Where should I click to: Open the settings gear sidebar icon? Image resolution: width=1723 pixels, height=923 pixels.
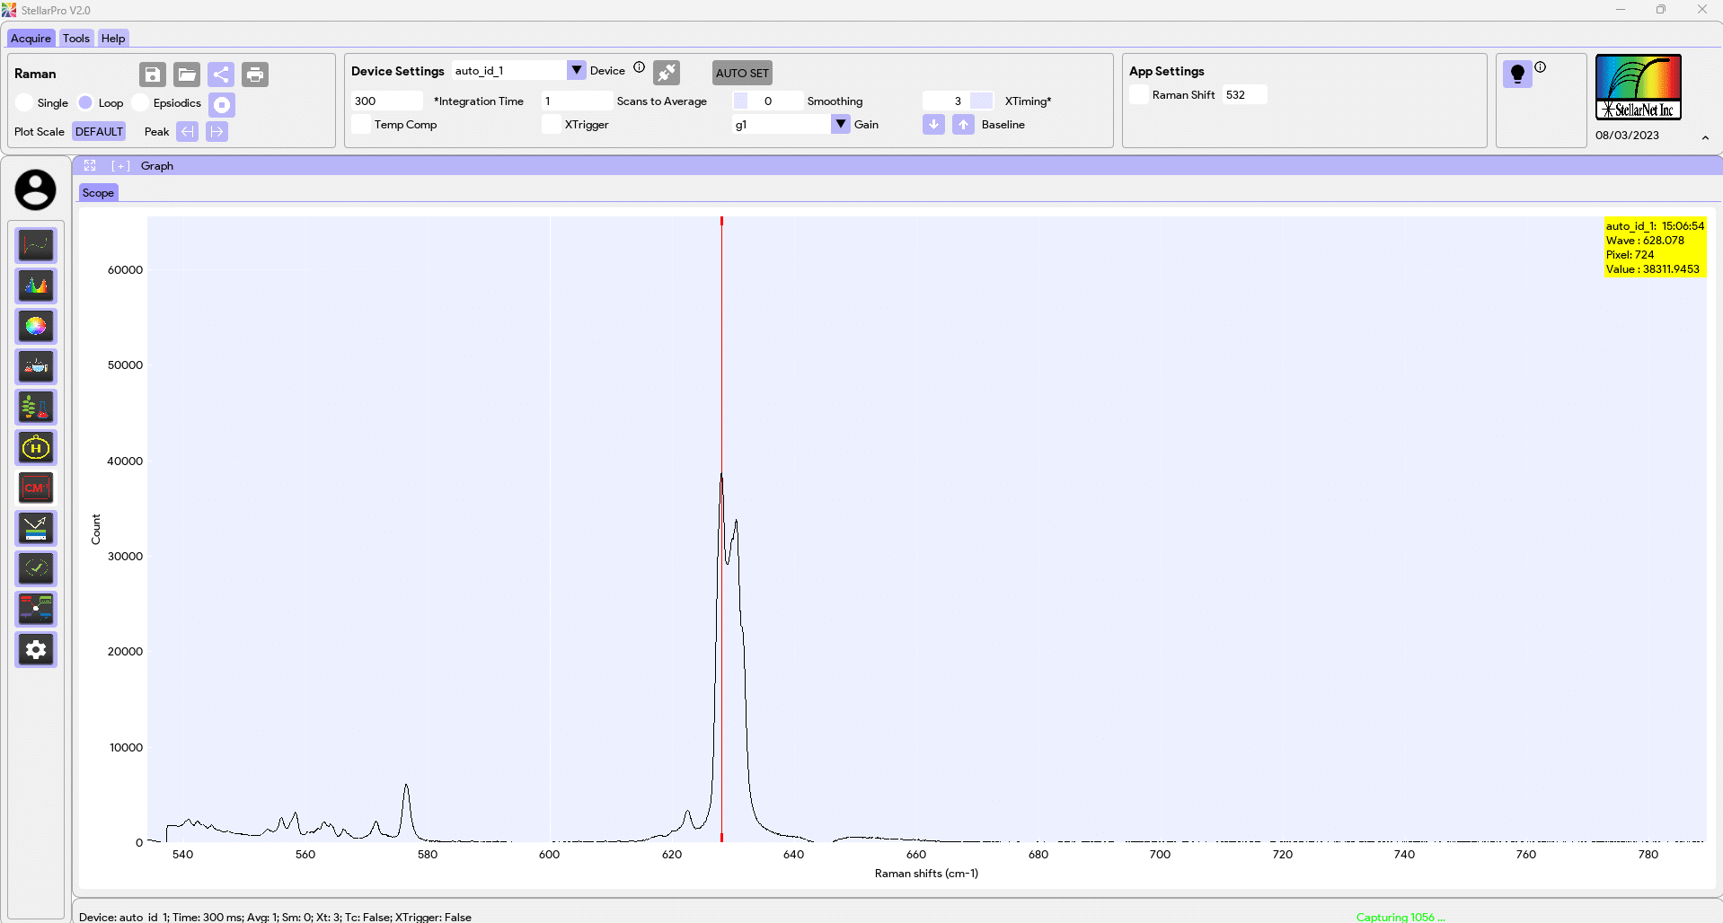36,649
